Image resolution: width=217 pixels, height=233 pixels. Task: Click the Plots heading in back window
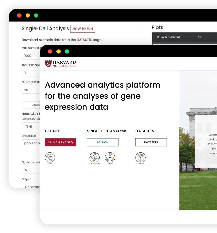tap(157, 27)
